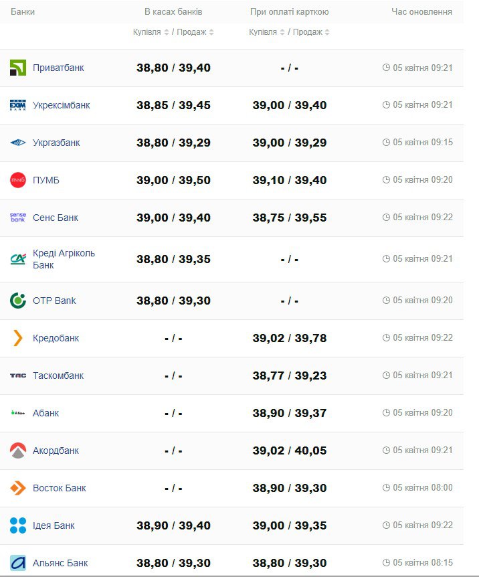479x577 pixels.
Task: Open the Креді Агріколь Банк link
Action: tap(64, 259)
